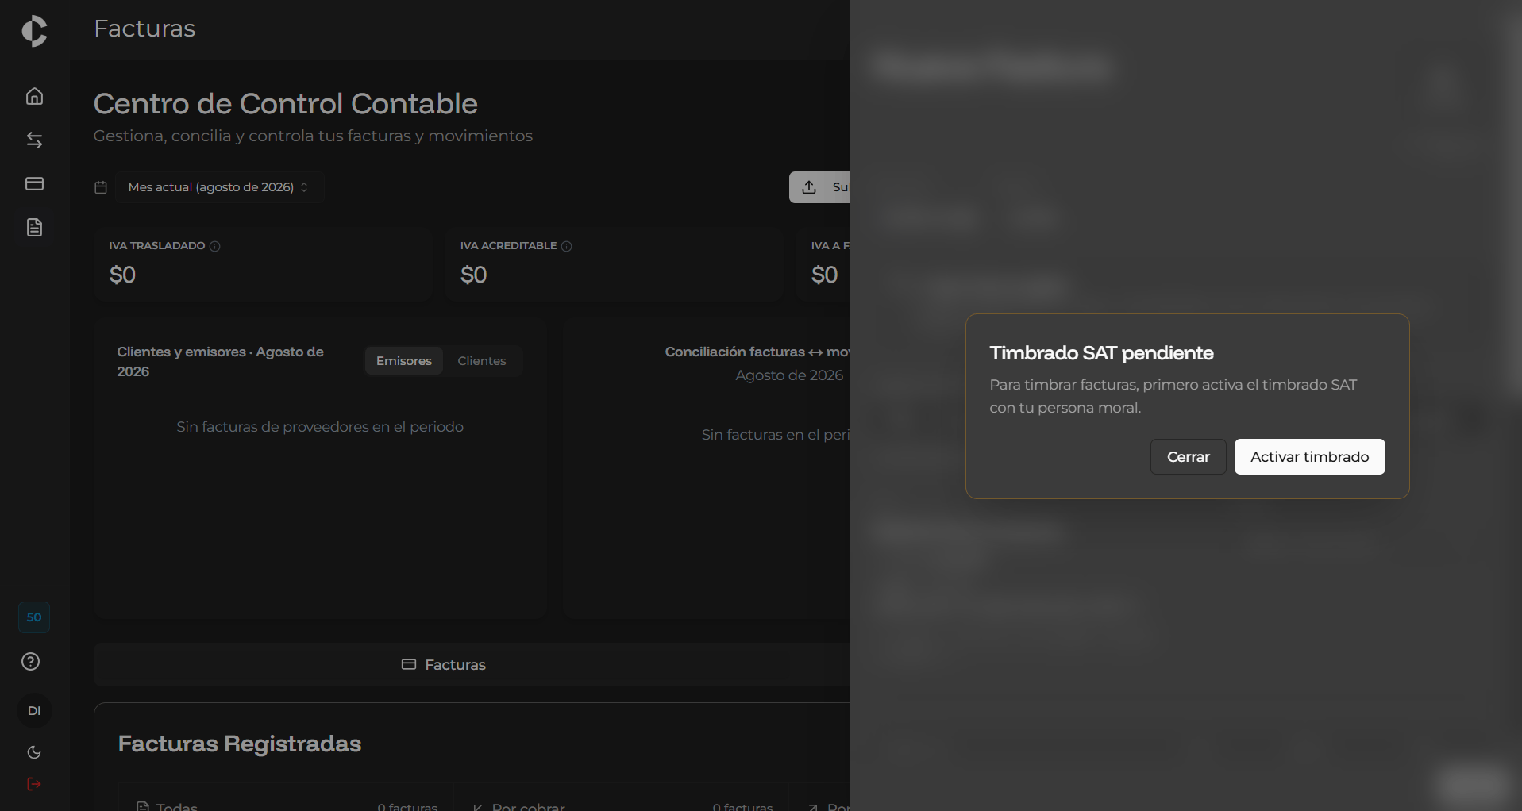Open the invoices document sidebar icon

(34, 228)
